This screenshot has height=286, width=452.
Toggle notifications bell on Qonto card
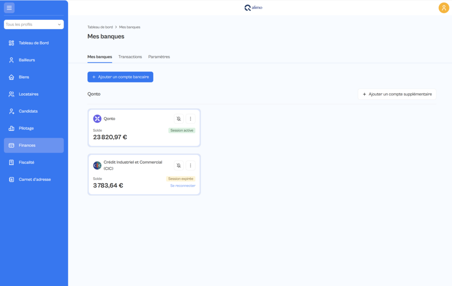click(x=179, y=119)
